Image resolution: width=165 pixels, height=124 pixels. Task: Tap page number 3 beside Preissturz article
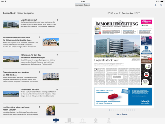39,37
